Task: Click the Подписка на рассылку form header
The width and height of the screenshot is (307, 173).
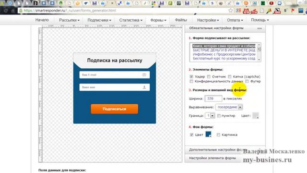Action: (x=115, y=60)
